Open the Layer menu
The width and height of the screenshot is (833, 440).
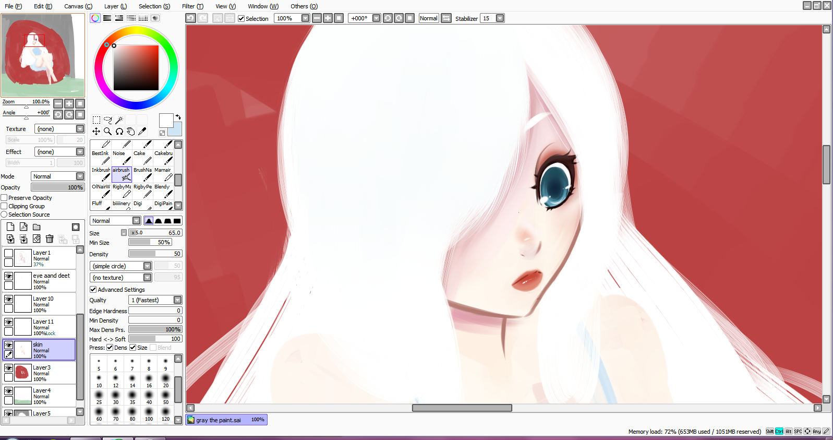click(x=115, y=6)
